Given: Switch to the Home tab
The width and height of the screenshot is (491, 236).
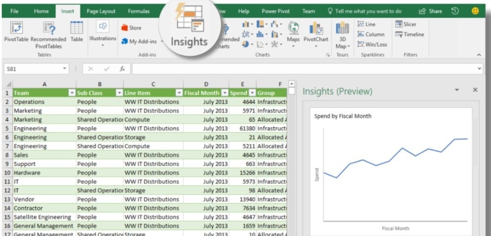Looking at the screenshot, I should coord(41,12).
